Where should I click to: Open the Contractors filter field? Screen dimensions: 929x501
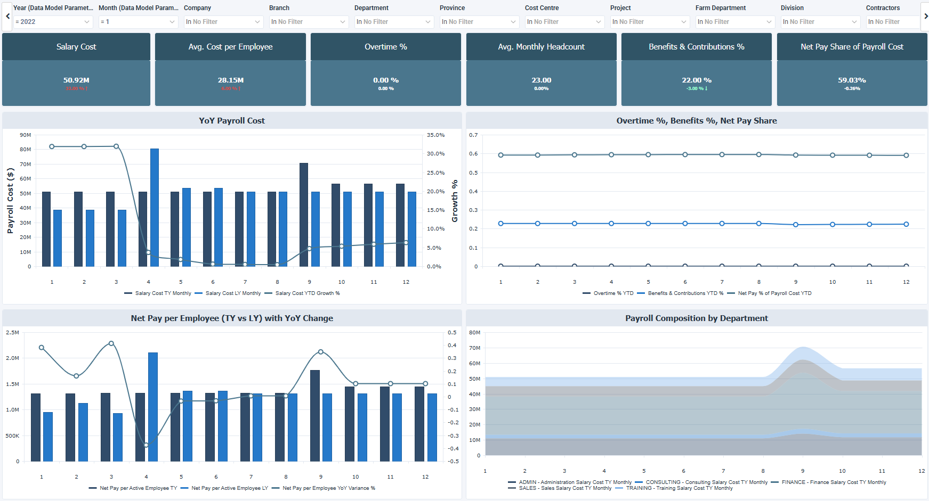(x=893, y=22)
